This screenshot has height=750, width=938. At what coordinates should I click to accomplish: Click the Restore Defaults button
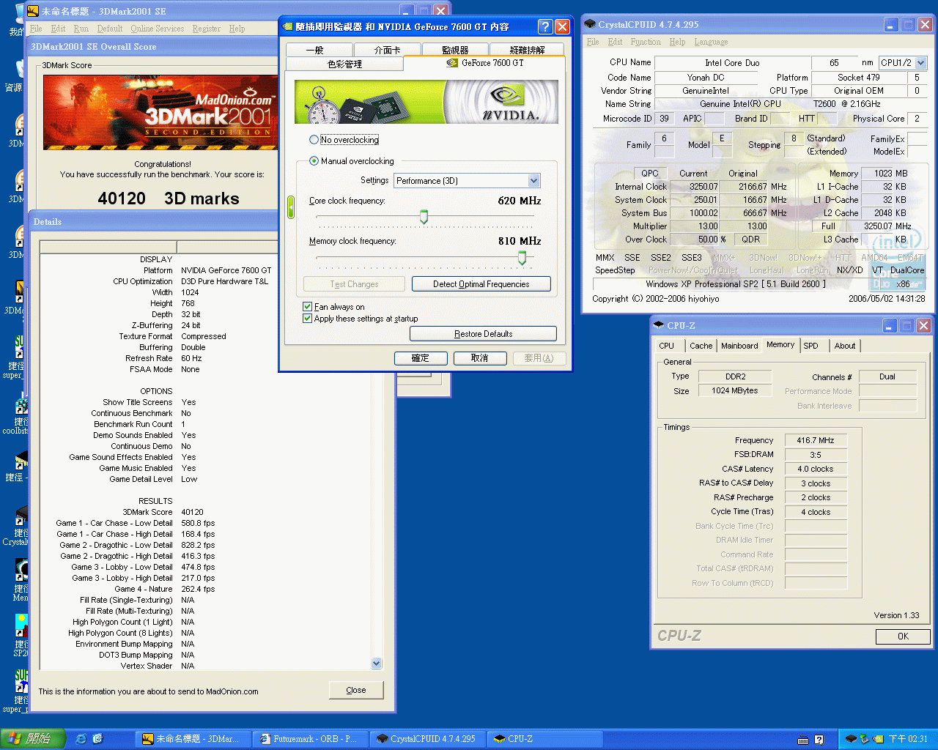[x=483, y=334]
